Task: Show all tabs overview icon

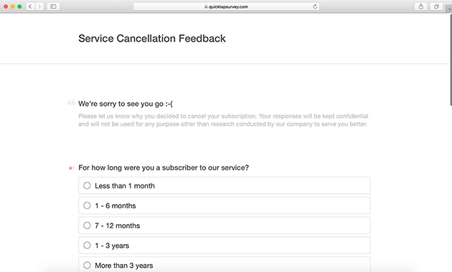Action: (436, 6)
